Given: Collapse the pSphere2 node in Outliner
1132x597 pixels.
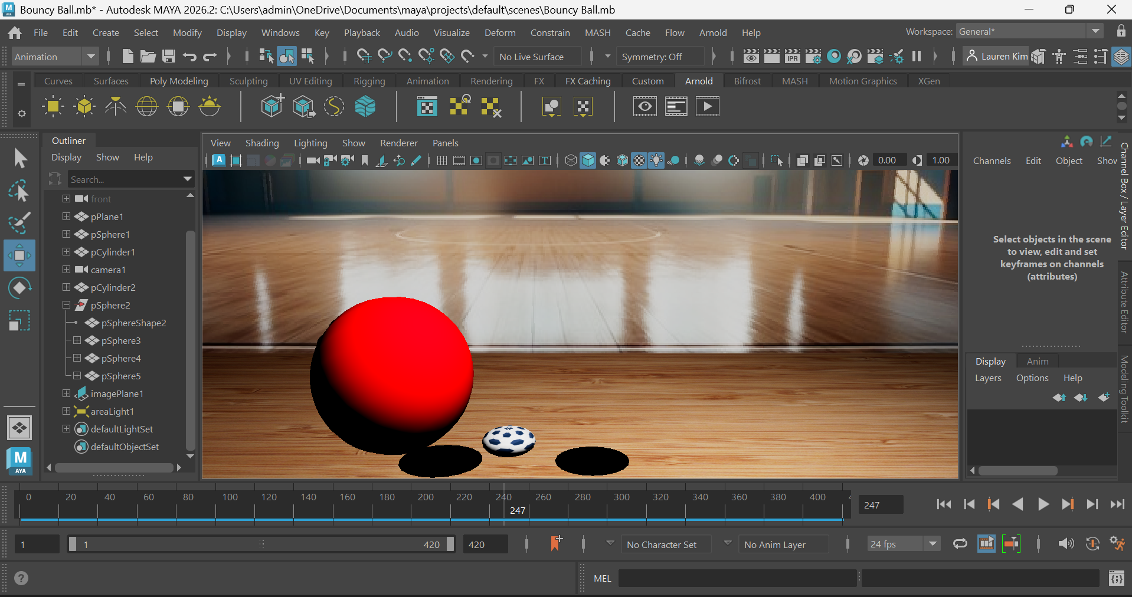Looking at the screenshot, I should [66, 305].
